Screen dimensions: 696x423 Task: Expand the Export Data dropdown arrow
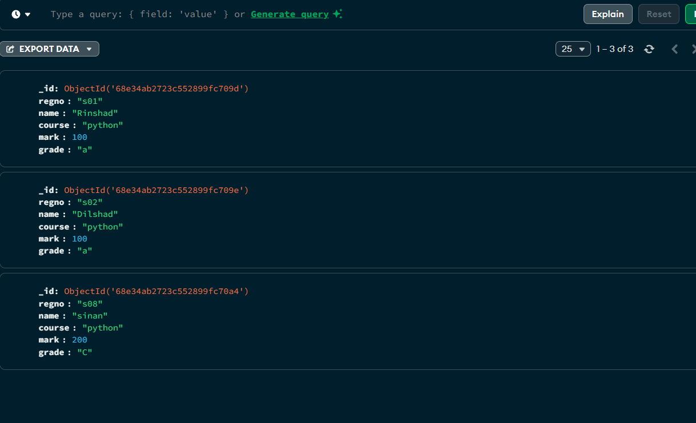tap(89, 49)
